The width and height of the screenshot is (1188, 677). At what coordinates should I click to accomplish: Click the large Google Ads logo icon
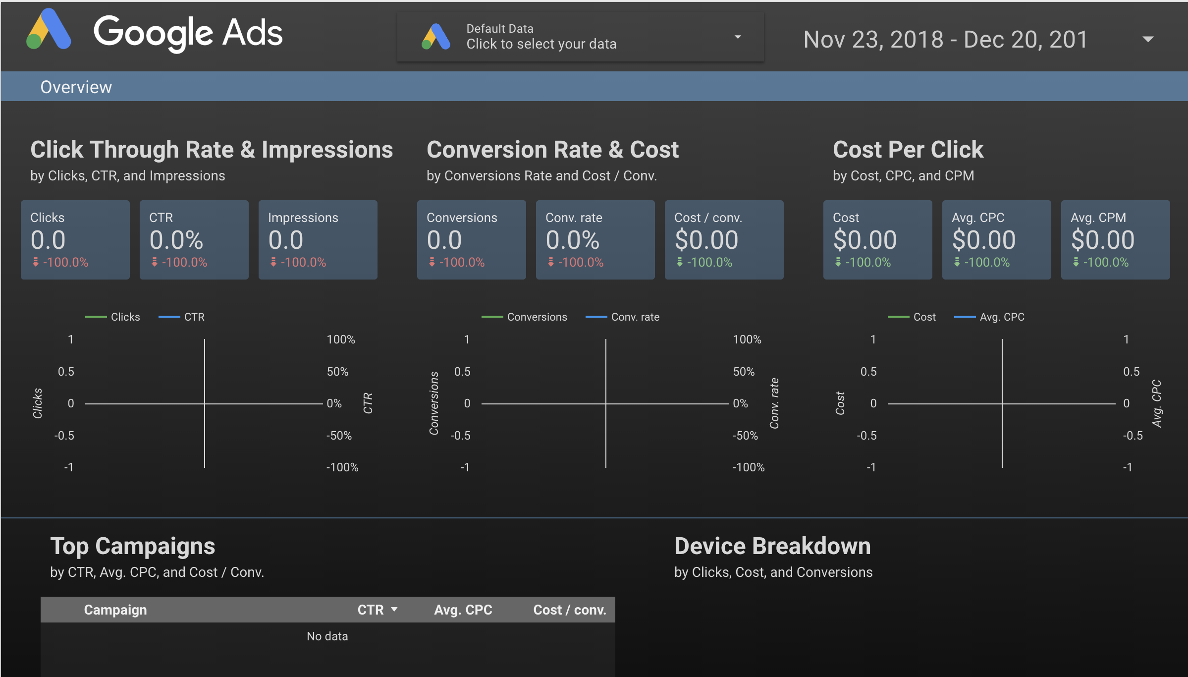point(49,30)
